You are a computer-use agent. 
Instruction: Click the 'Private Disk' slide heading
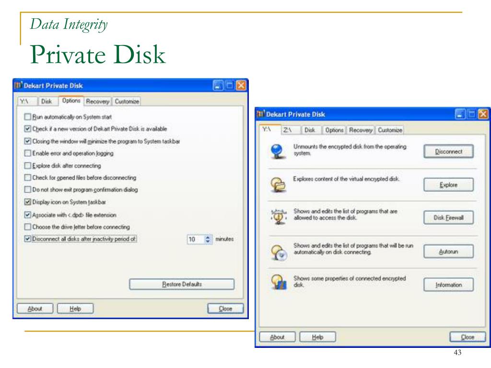[x=98, y=55]
